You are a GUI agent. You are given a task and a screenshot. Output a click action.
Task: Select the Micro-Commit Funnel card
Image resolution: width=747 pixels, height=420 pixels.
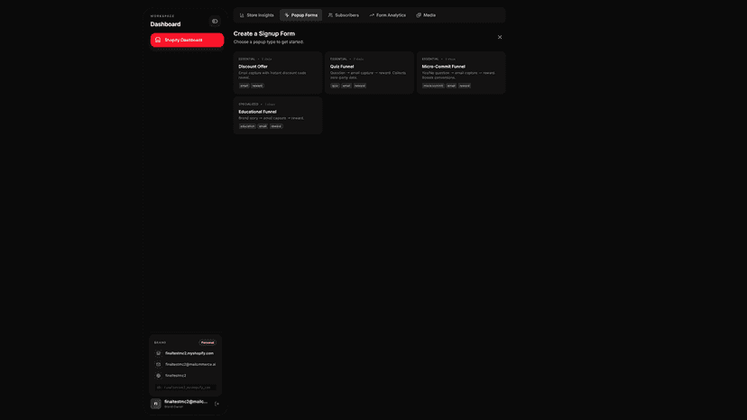click(461, 72)
